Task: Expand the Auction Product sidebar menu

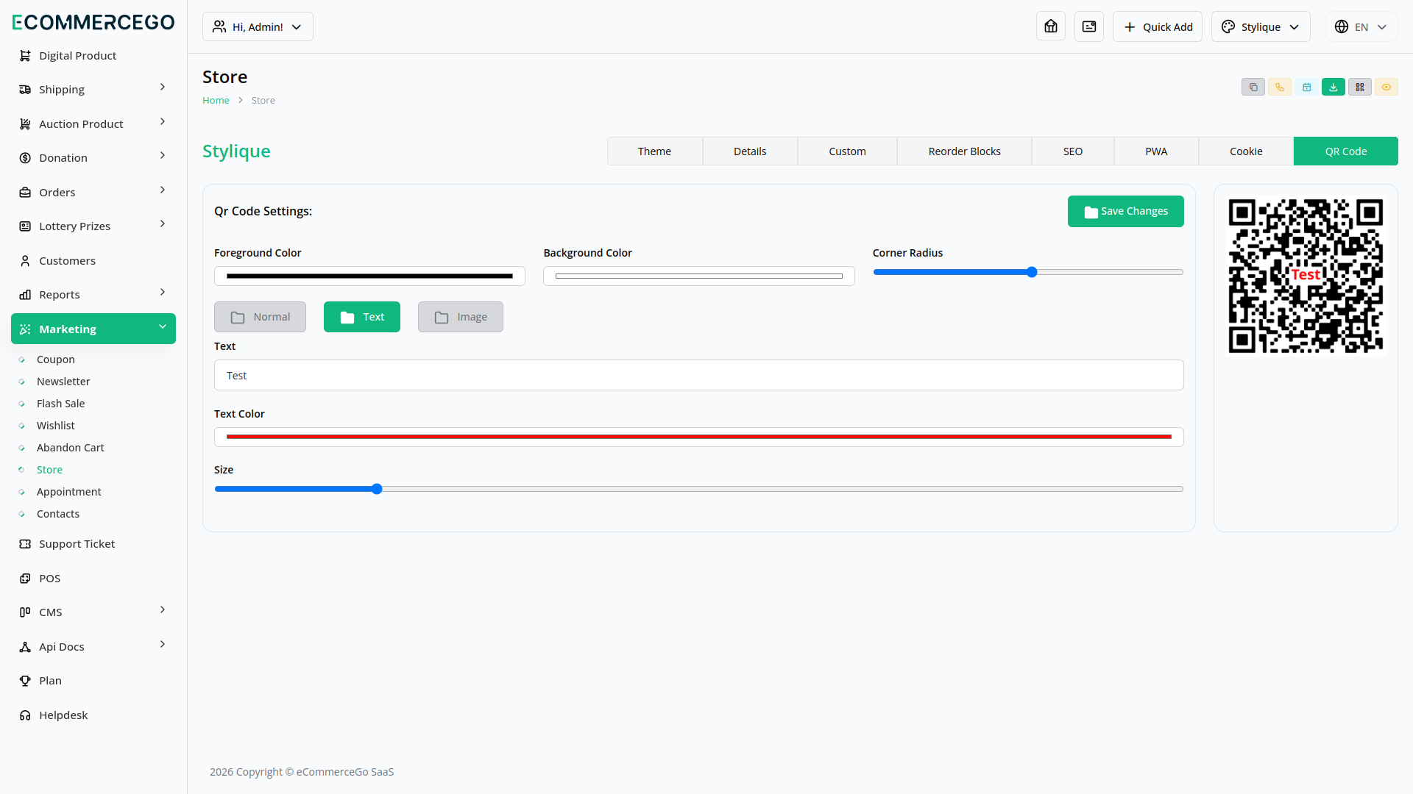Action: 93,124
